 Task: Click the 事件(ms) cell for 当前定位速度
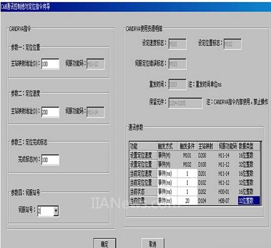point(167,174)
